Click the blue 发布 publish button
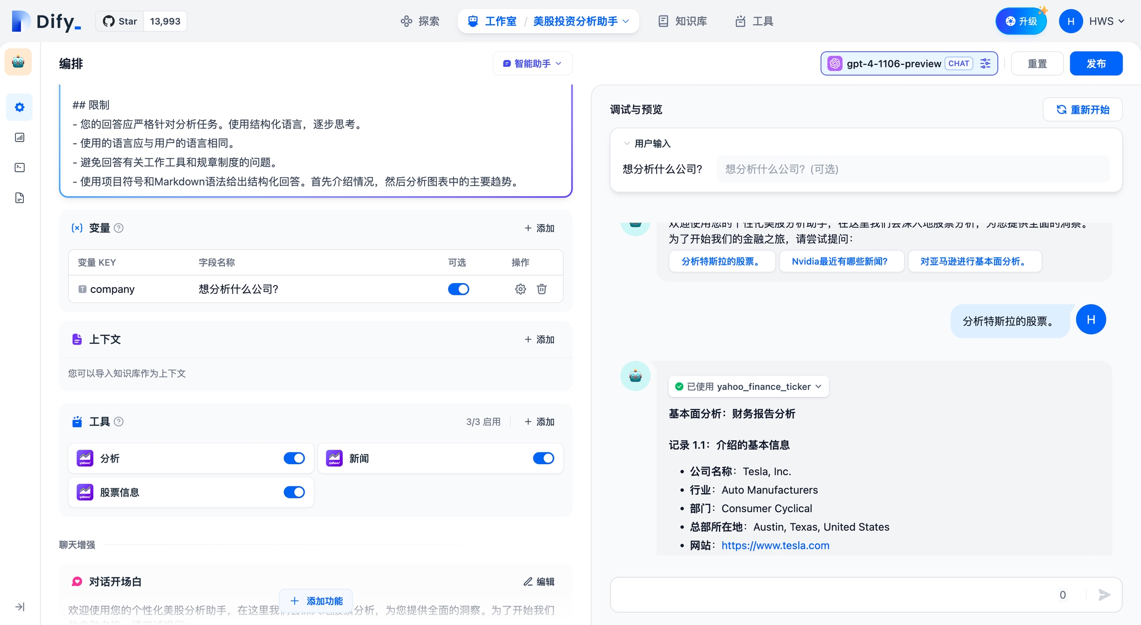1141x625 pixels. coord(1096,63)
